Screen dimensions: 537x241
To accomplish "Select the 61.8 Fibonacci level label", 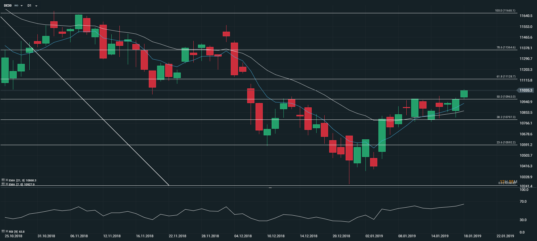I will point(506,77).
